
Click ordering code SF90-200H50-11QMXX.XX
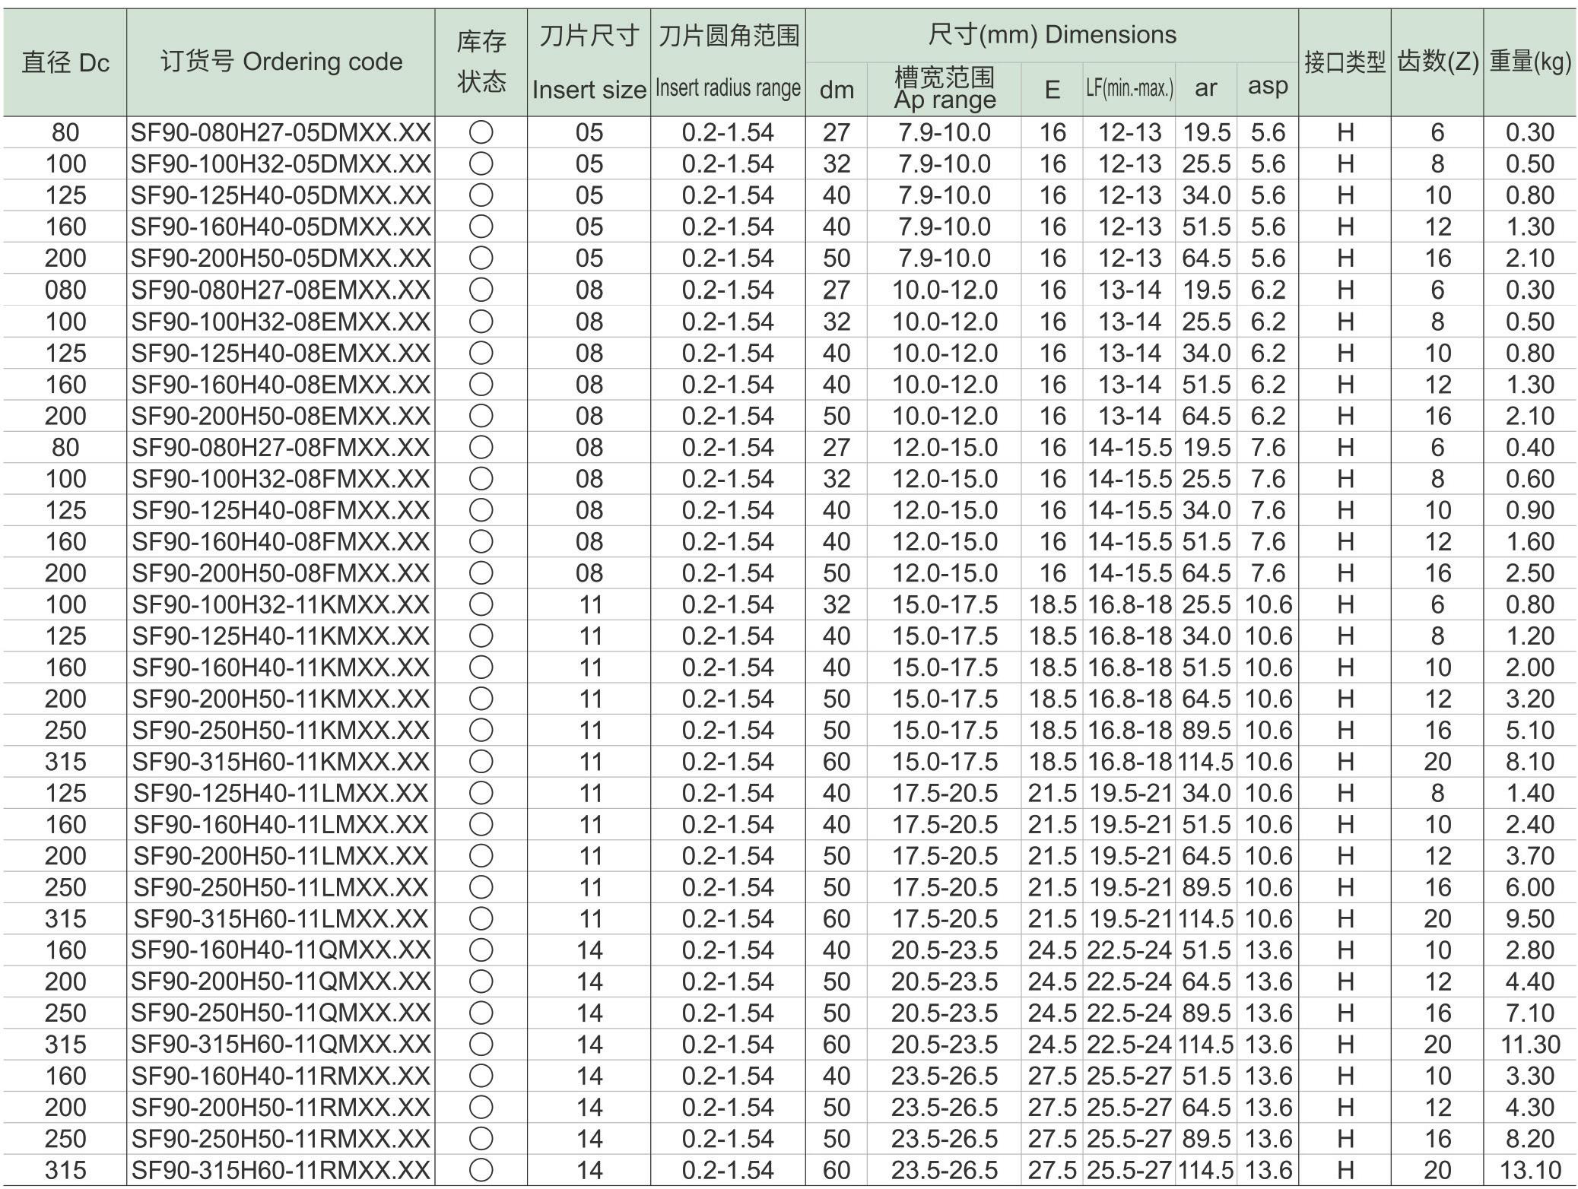point(281,982)
